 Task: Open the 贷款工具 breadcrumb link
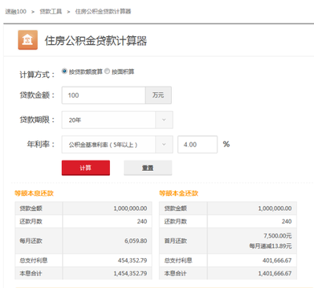point(51,12)
